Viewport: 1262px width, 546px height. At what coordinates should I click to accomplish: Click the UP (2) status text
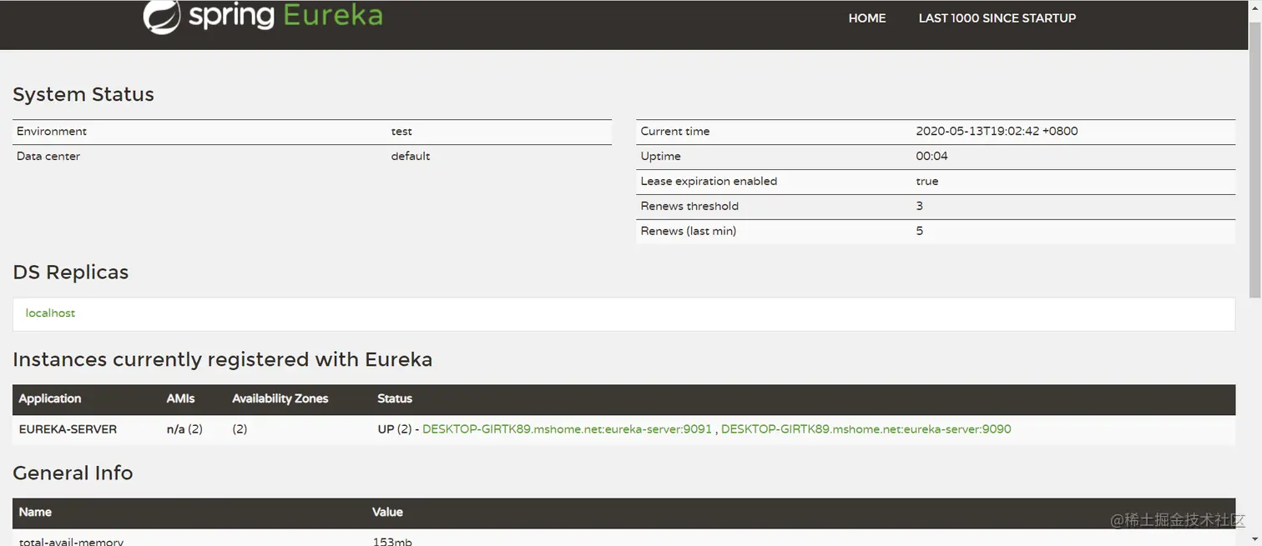tap(395, 429)
